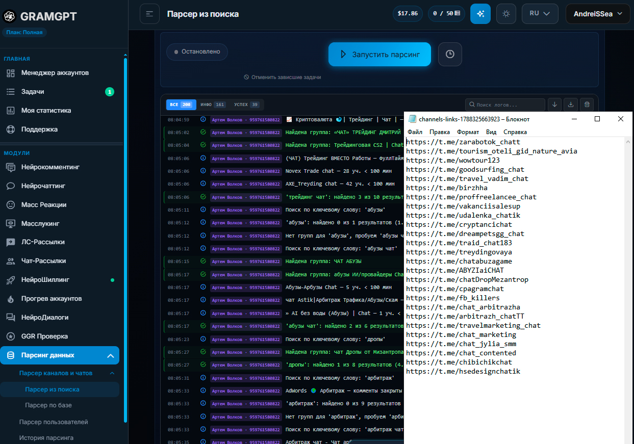Collapse Парсер каналов и чатов subsection
This screenshot has width=634, height=444.
(x=113, y=373)
